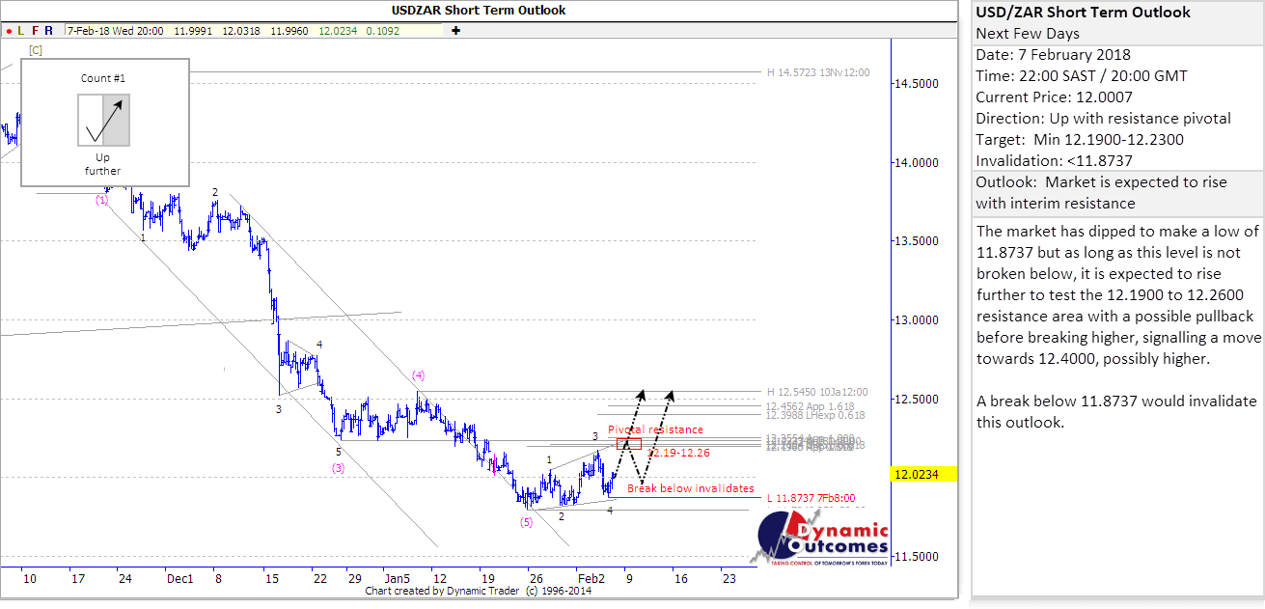Click the Chart created by Dynamic Trader credit
This screenshot has width=1265, height=609.
pos(479,592)
